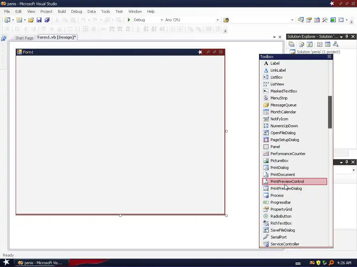
Task: Select Process component in the Toolbox
Action: tap(295, 195)
